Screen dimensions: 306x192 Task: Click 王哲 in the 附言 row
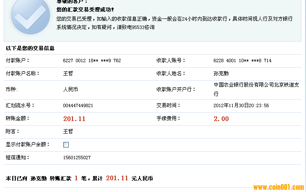pos(68,132)
